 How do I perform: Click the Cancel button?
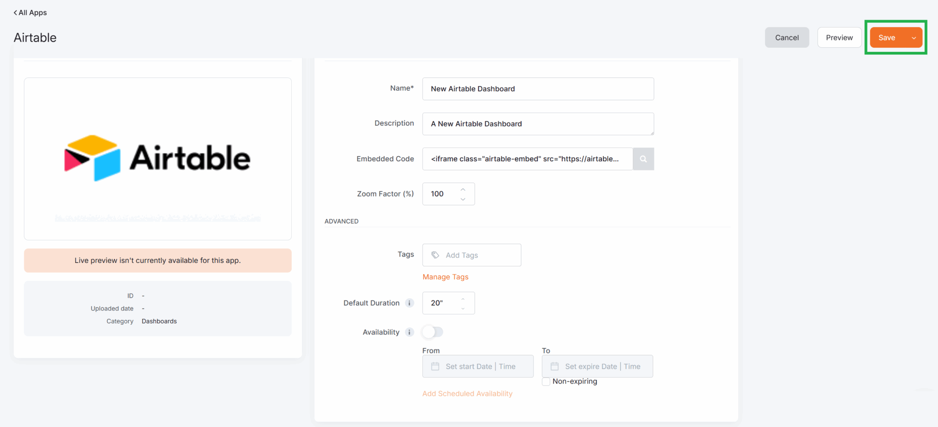(x=786, y=37)
